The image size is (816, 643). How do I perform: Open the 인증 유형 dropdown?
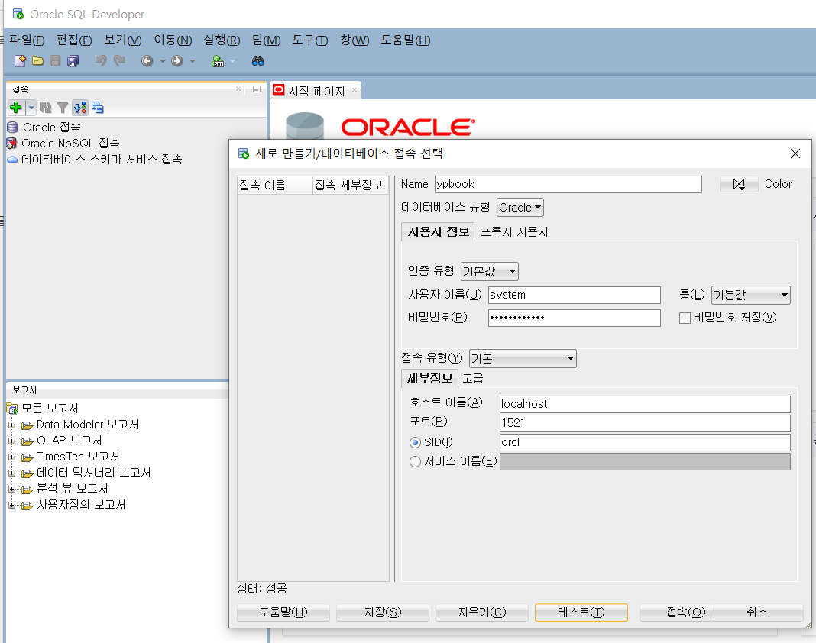pos(489,271)
